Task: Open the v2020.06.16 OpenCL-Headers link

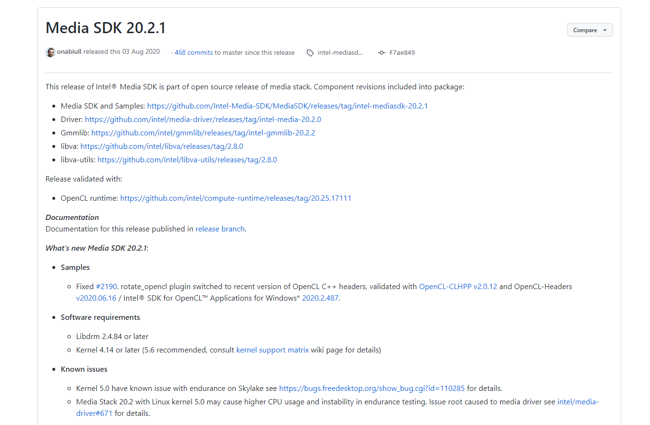Action: point(96,298)
